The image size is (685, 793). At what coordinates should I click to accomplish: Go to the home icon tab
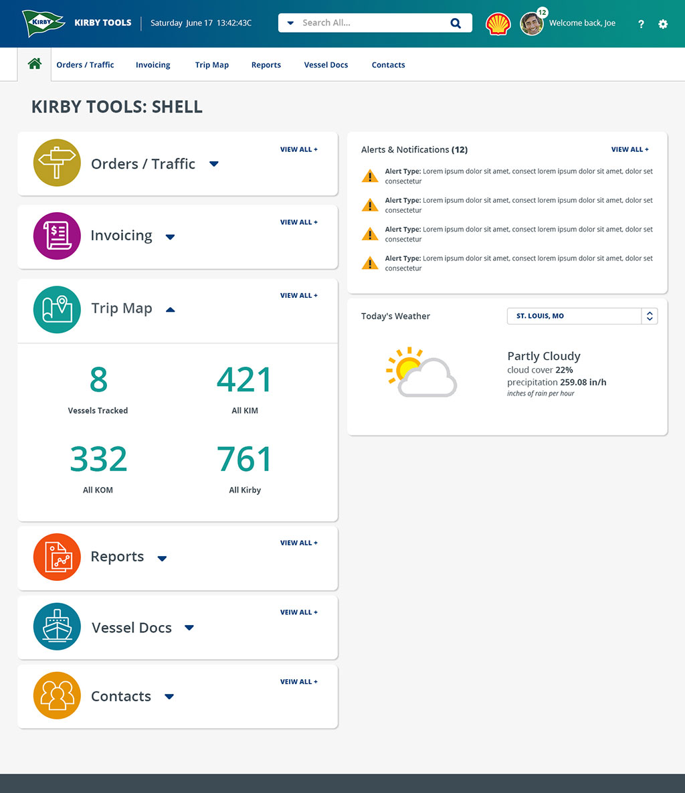click(34, 64)
